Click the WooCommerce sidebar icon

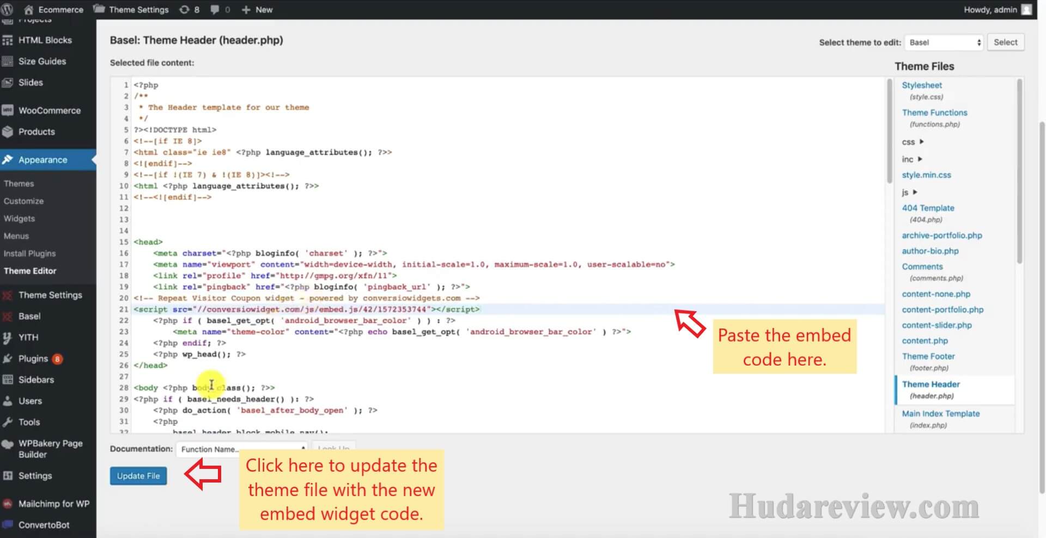coord(8,110)
